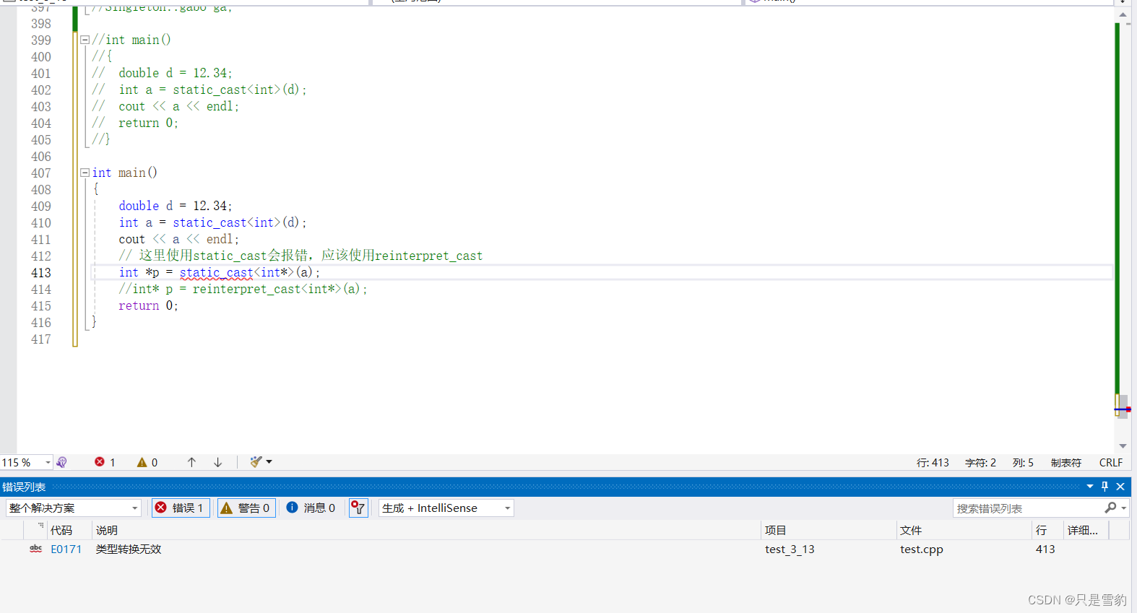Click the error list column chooser corner icon
The height and width of the screenshot is (613, 1137).
[40, 526]
